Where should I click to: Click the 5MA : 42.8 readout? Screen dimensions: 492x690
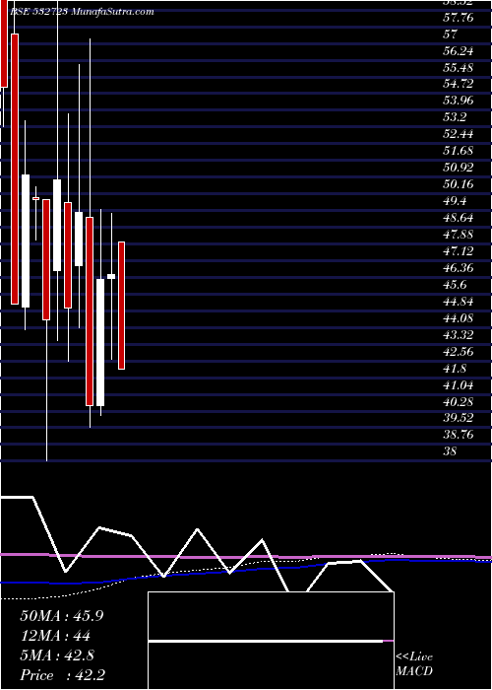tap(57, 655)
